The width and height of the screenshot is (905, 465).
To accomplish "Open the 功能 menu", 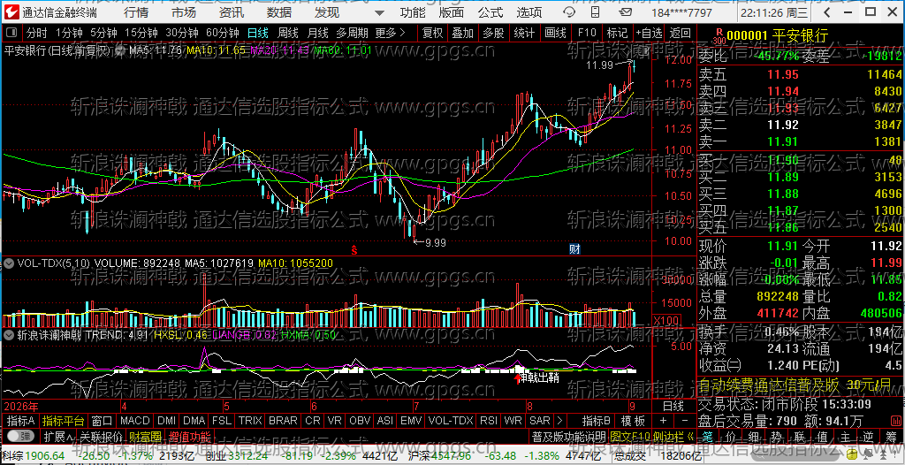I will tap(413, 12).
